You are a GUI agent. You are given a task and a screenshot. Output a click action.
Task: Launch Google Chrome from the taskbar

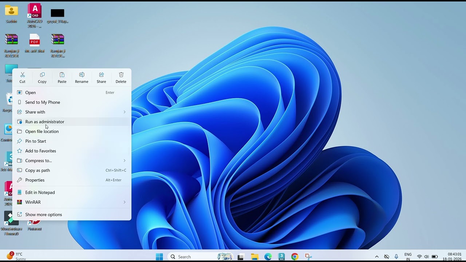295,257
